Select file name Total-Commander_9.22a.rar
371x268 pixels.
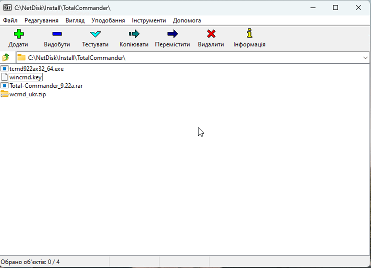(46, 86)
